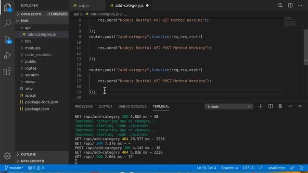Viewport: 308px width, 173px height.
Task: Open the Extensions view
Action: [7, 71]
